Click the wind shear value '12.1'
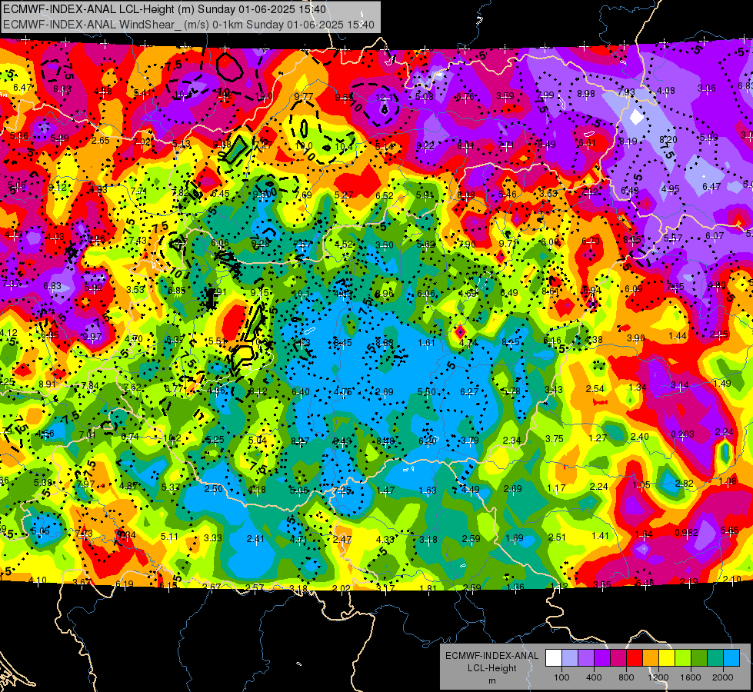This screenshot has height=692, width=753. (x=384, y=98)
